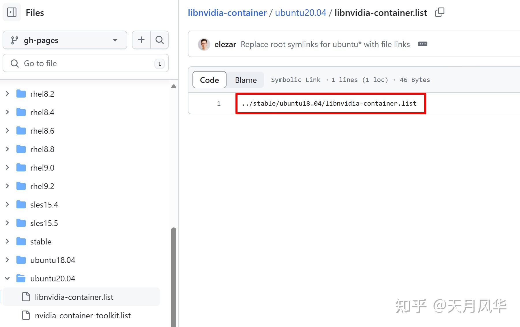Open the libnvidia-container breadcrumb link
This screenshot has width=520, height=327.
click(227, 12)
